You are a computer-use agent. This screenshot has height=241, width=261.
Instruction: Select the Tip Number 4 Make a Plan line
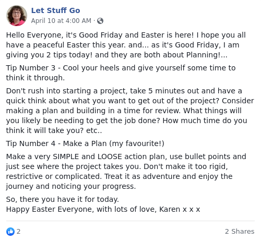pos(85,143)
